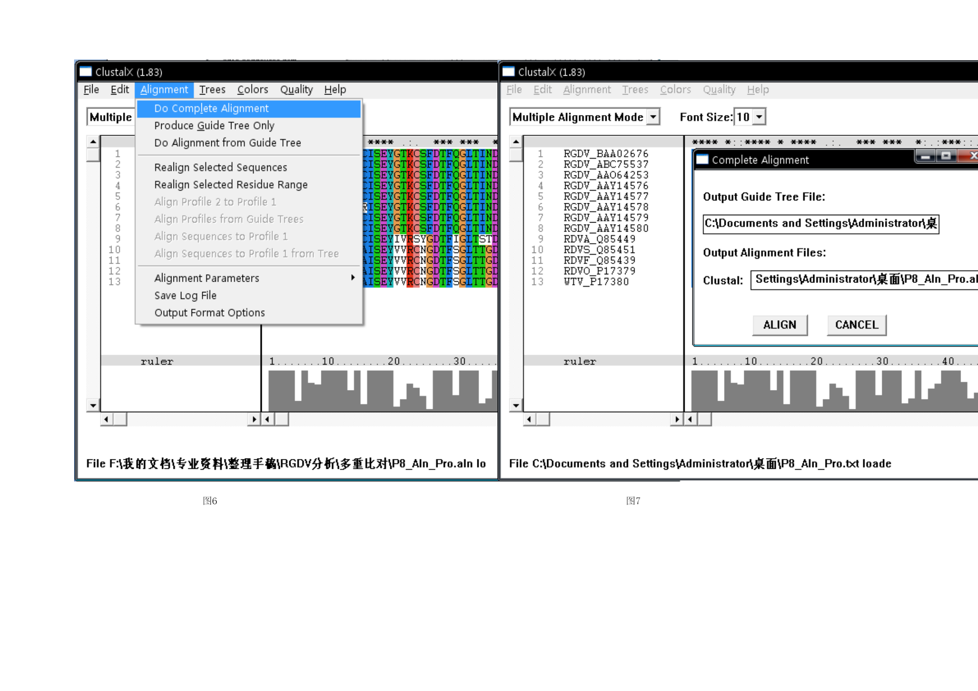Open the Help menu in left window

coord(335,89)
